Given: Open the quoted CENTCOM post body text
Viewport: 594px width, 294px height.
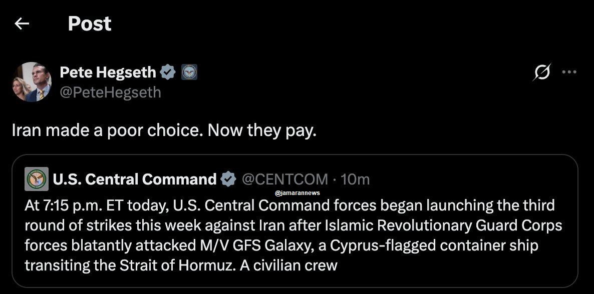Looking at the screenshot, I should coord(293,235).
